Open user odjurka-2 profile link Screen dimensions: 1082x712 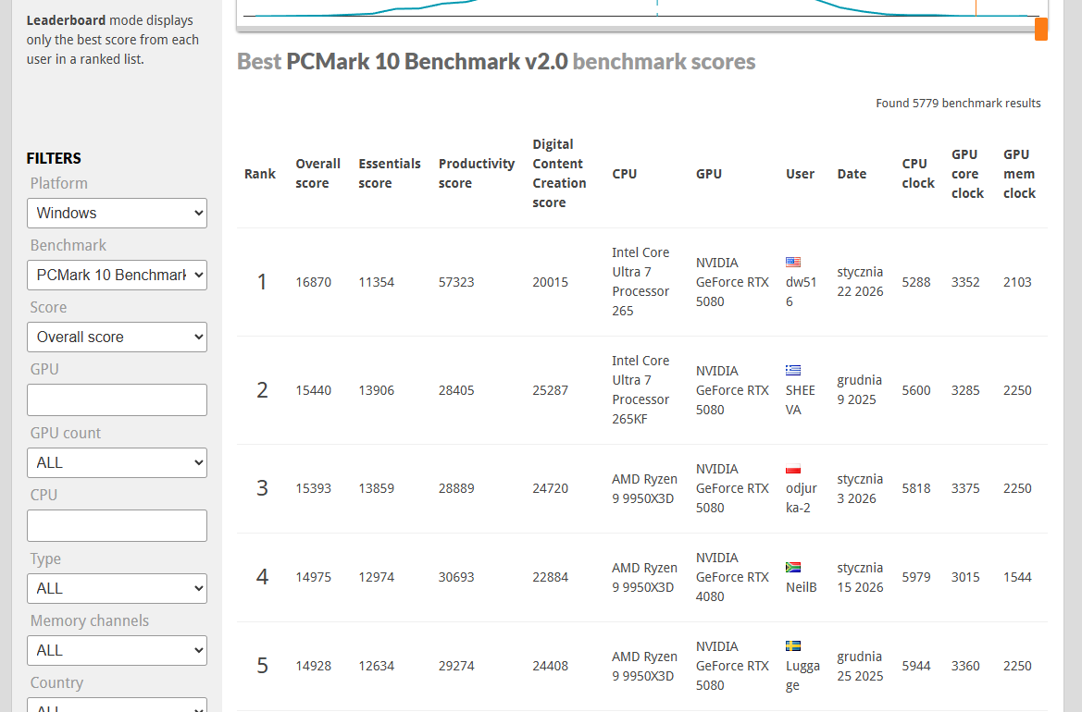pos(802,497)
